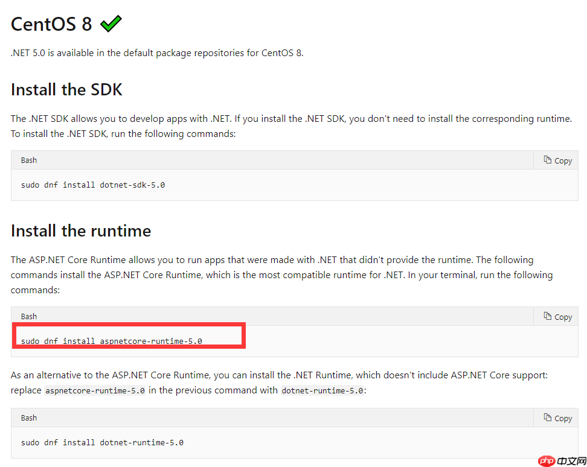Select the red-highlighted aspnetcore-runtime install command

pyautogui.click(x=114, y=341)
